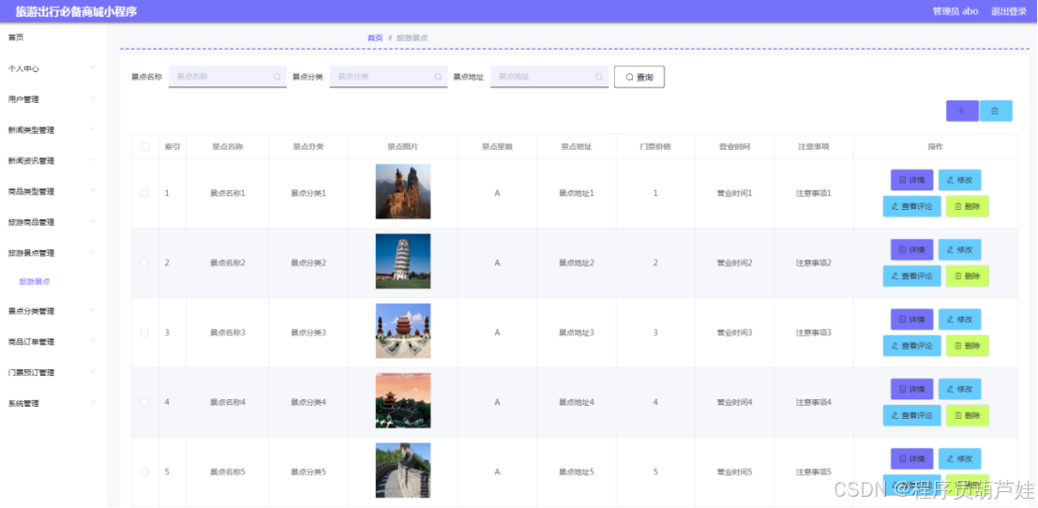Expand 新闻类型管理 sidebar menu
This screenshot has height=508, width=1038.
point(53,130)
